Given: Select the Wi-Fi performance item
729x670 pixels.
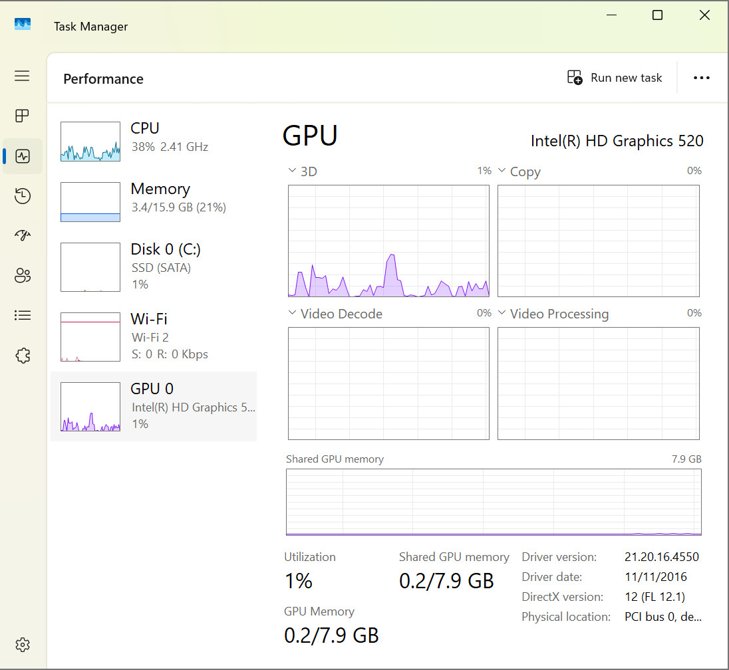Looking at the screenshot, I should (x=154, y=336).
